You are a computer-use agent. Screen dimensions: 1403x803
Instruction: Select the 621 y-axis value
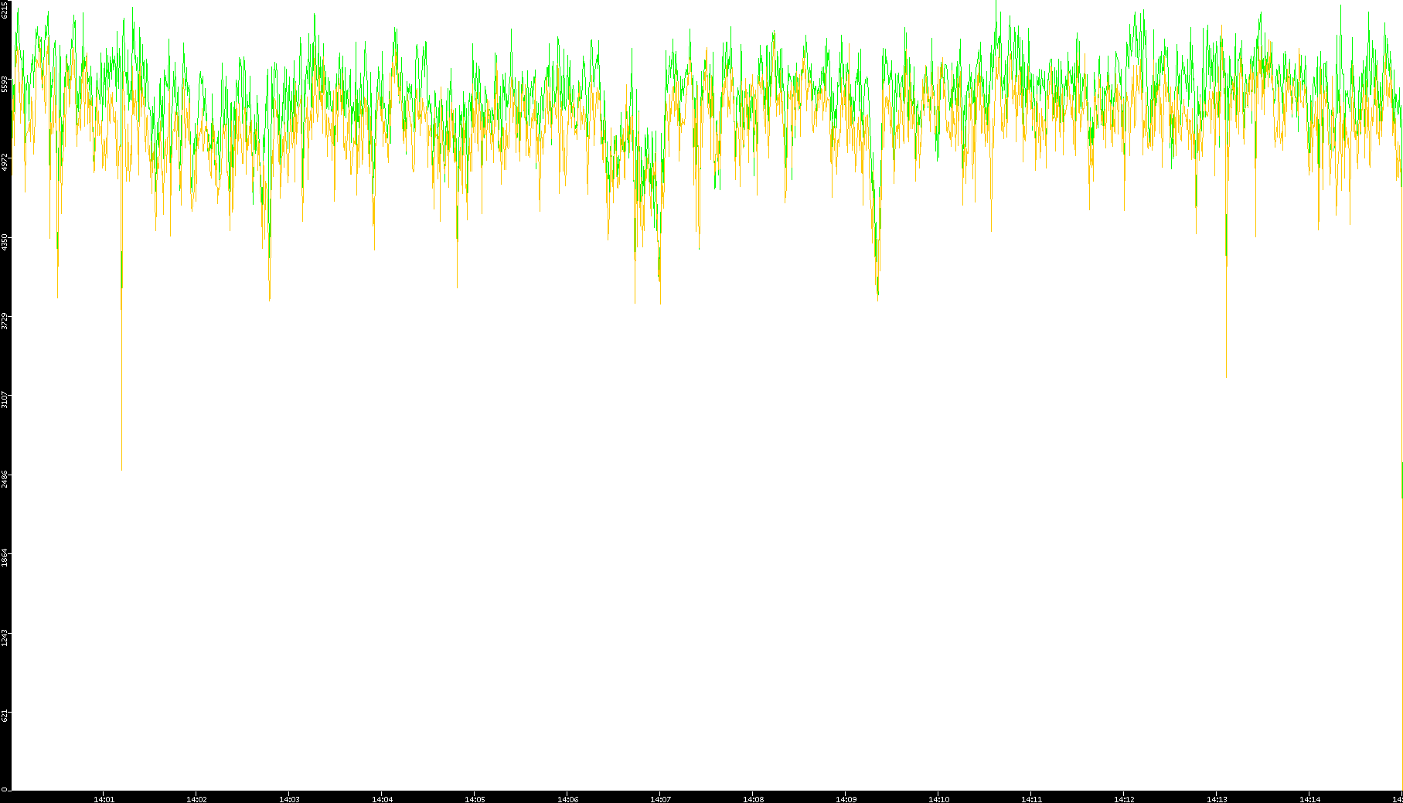(5, 716)
